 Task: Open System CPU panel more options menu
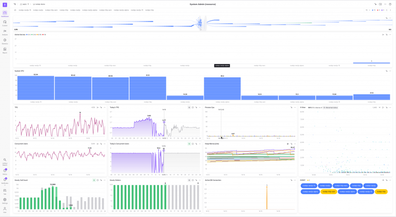point(390,71)
